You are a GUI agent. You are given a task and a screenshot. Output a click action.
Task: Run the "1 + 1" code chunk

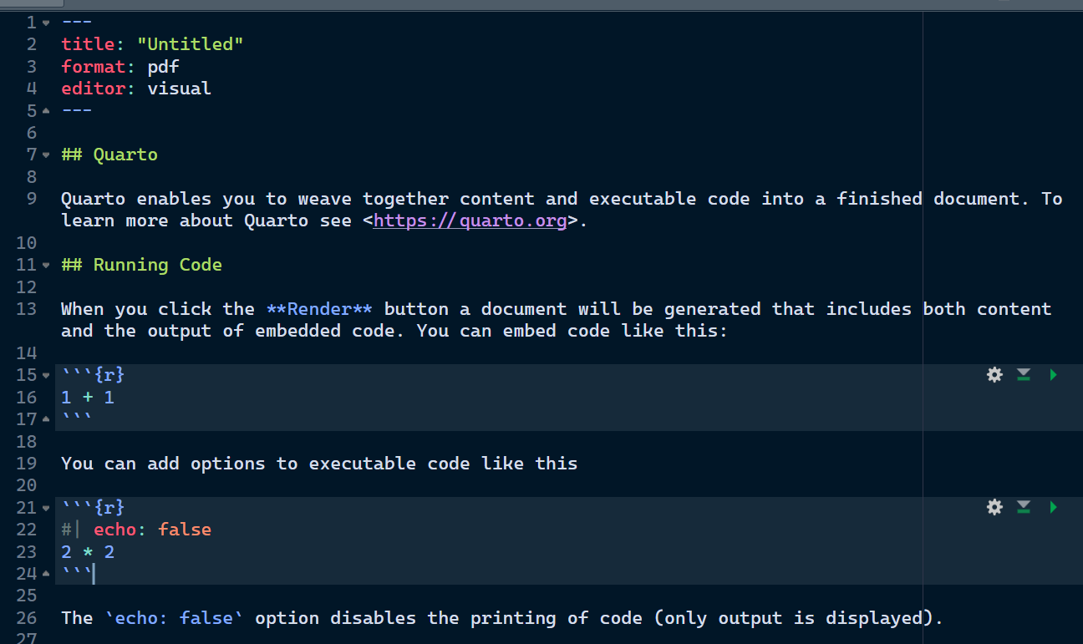coord(1053,375)
